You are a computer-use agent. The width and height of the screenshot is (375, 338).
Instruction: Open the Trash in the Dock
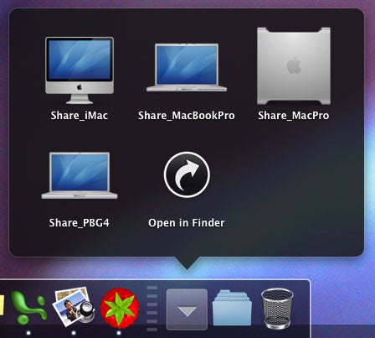click(277, 309)
